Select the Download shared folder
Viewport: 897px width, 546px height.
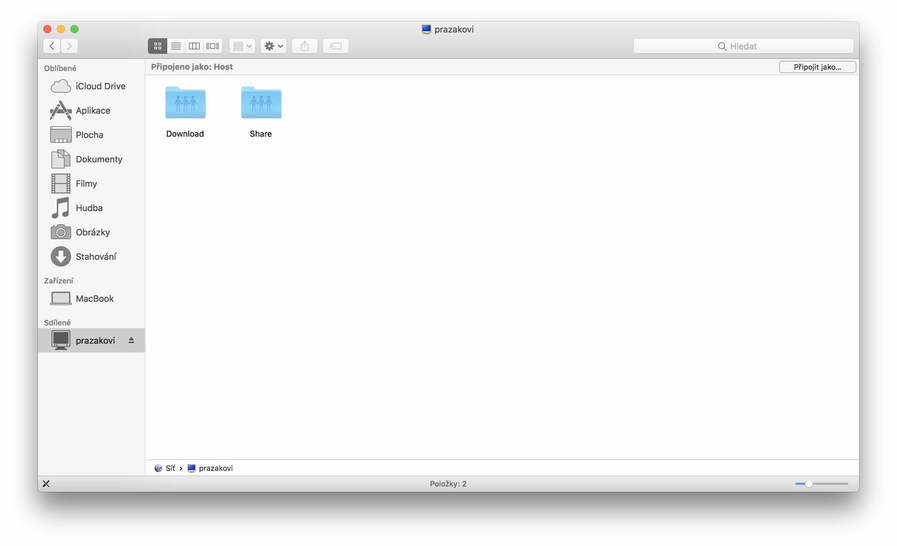tap(185, 104)
